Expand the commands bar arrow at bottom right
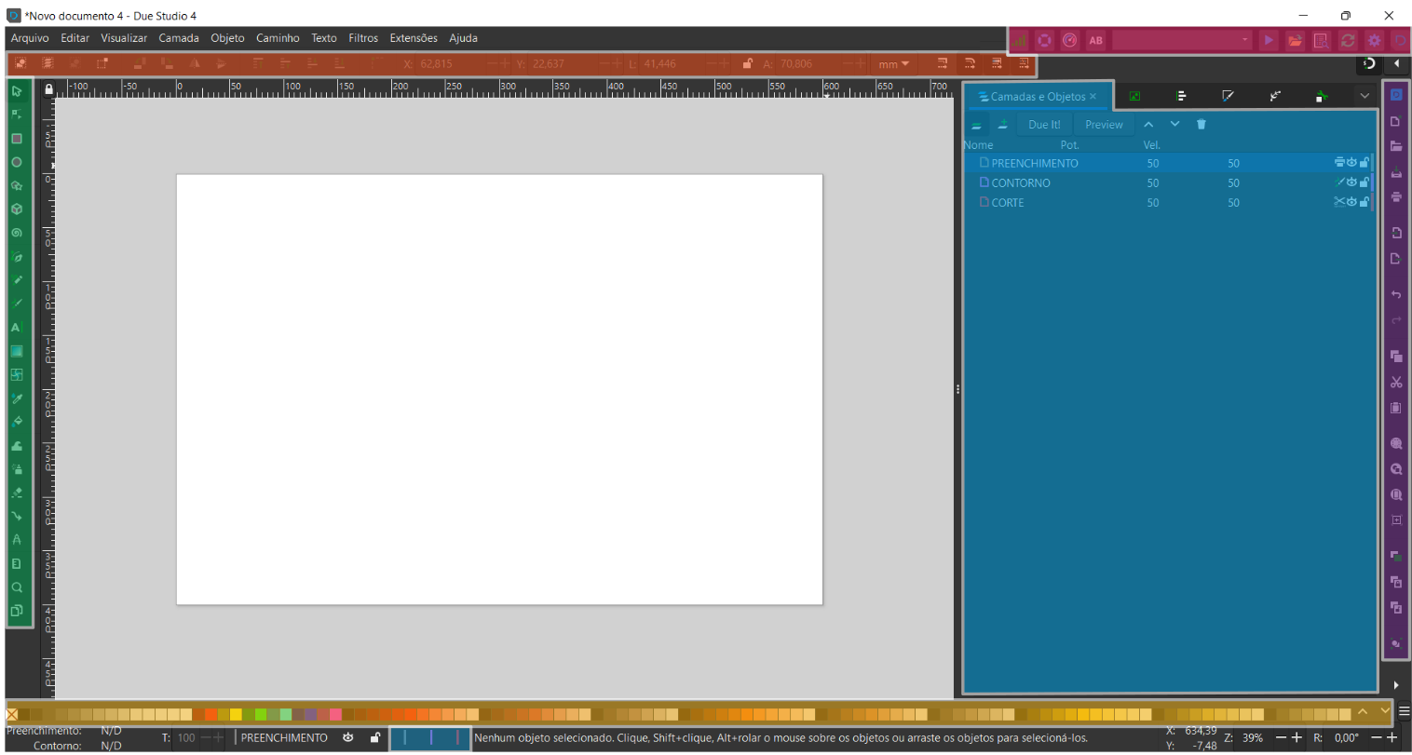Screen dimensions: 1412x755 tap(1396, 685)
